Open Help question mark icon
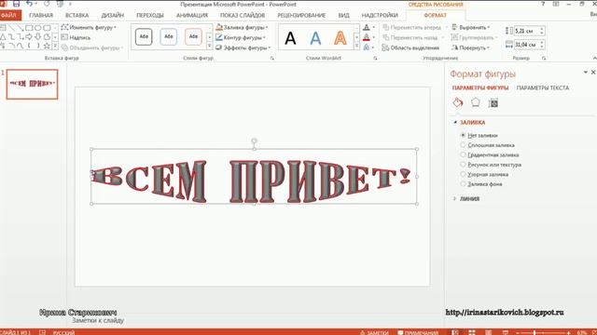Image resolution: width=597 pixels, height=335 pixels. pos(543,4)
